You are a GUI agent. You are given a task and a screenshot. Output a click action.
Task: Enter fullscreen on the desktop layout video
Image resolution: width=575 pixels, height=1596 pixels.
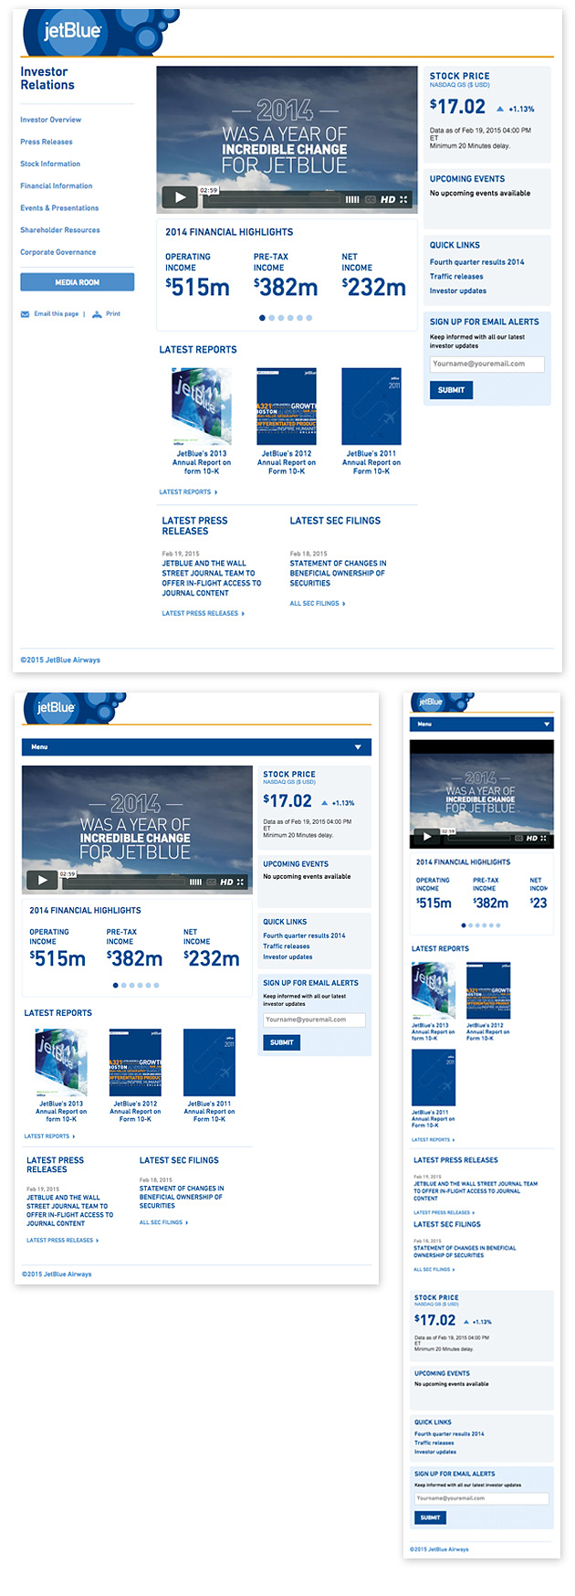point(404,199)
